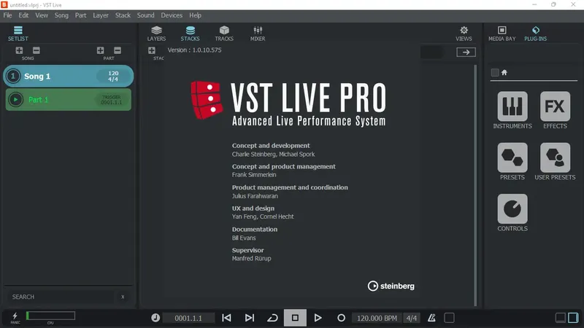Screen dimensions: 584x328
Task: Open the Stack menu
Action: [123, 15]
